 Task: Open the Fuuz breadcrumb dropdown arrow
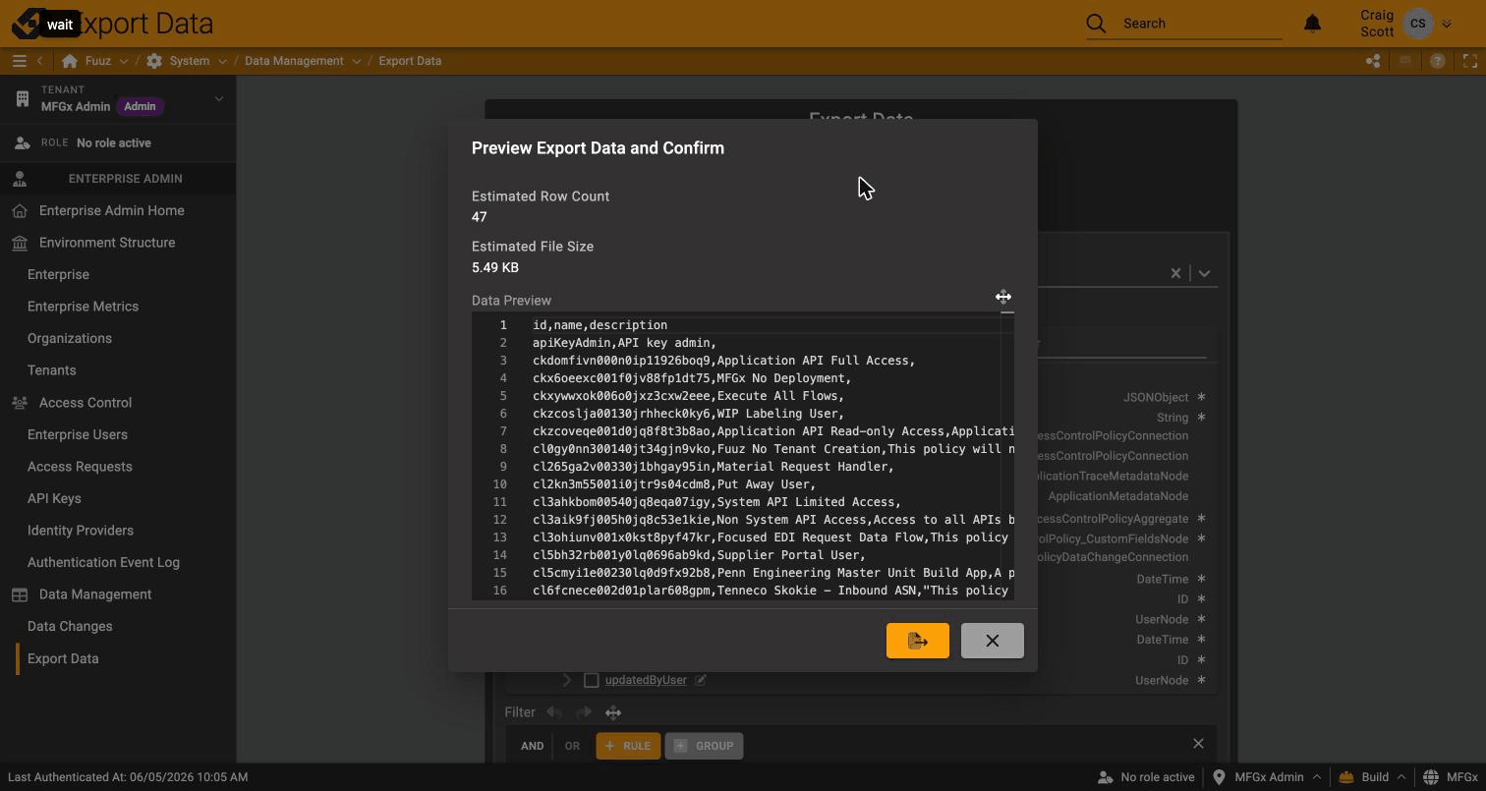tap(124, 61)
